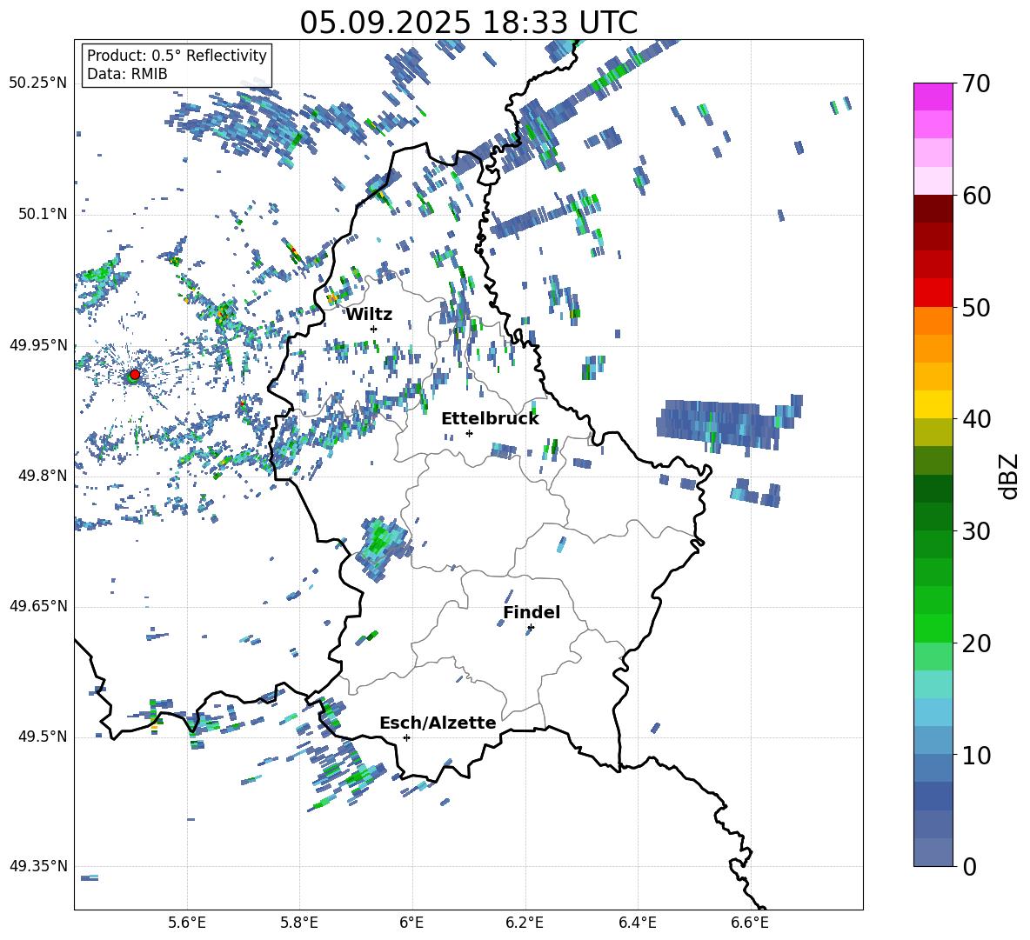
Task: Click the 6.4°E longitude label
Action: coord(637,923)
